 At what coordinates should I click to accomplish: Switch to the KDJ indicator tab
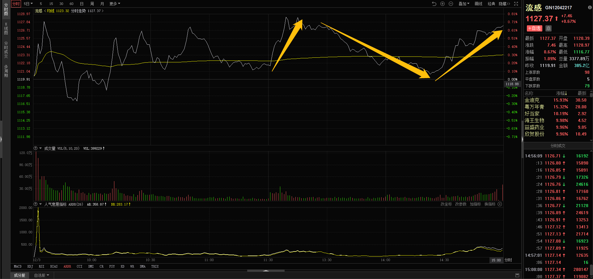(x=30, y=266)
